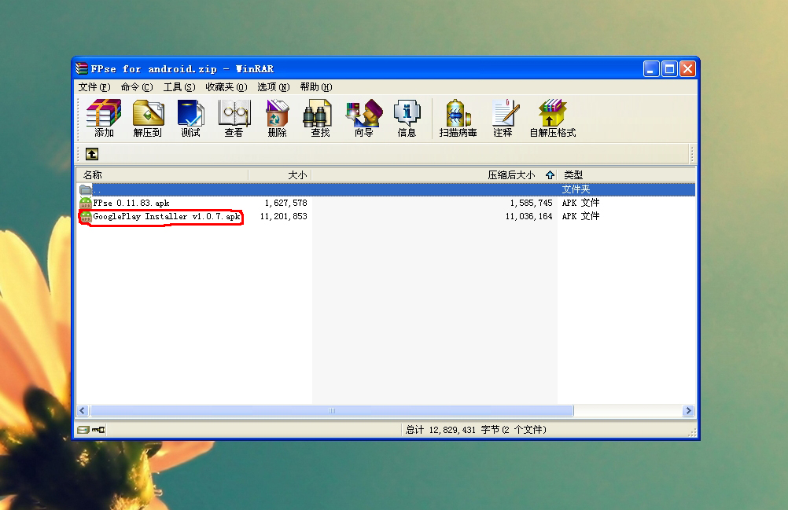Click the 自解压格式 (SFX) icon

pyautogui.click(x=553, y=119)
